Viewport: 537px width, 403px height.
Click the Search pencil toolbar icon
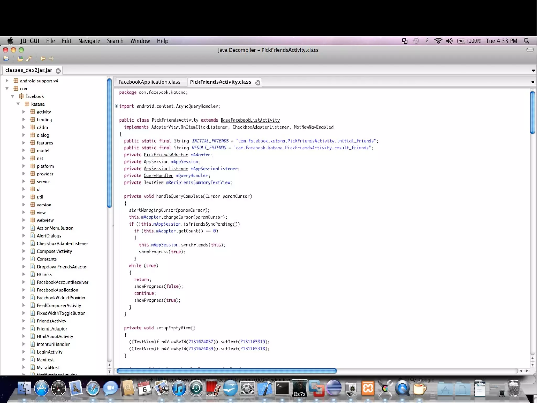[x=29, y=59]
